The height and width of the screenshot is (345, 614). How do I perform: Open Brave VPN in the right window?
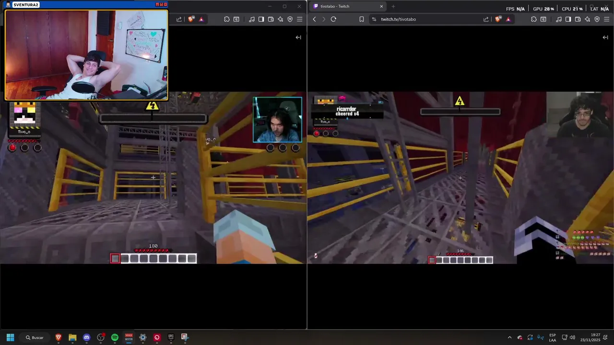(597, 19)
